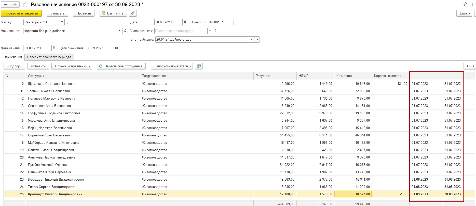Switch to Пересчет прошлого периода tab
The width and height of the screenshot is (476, 206).
49,57
